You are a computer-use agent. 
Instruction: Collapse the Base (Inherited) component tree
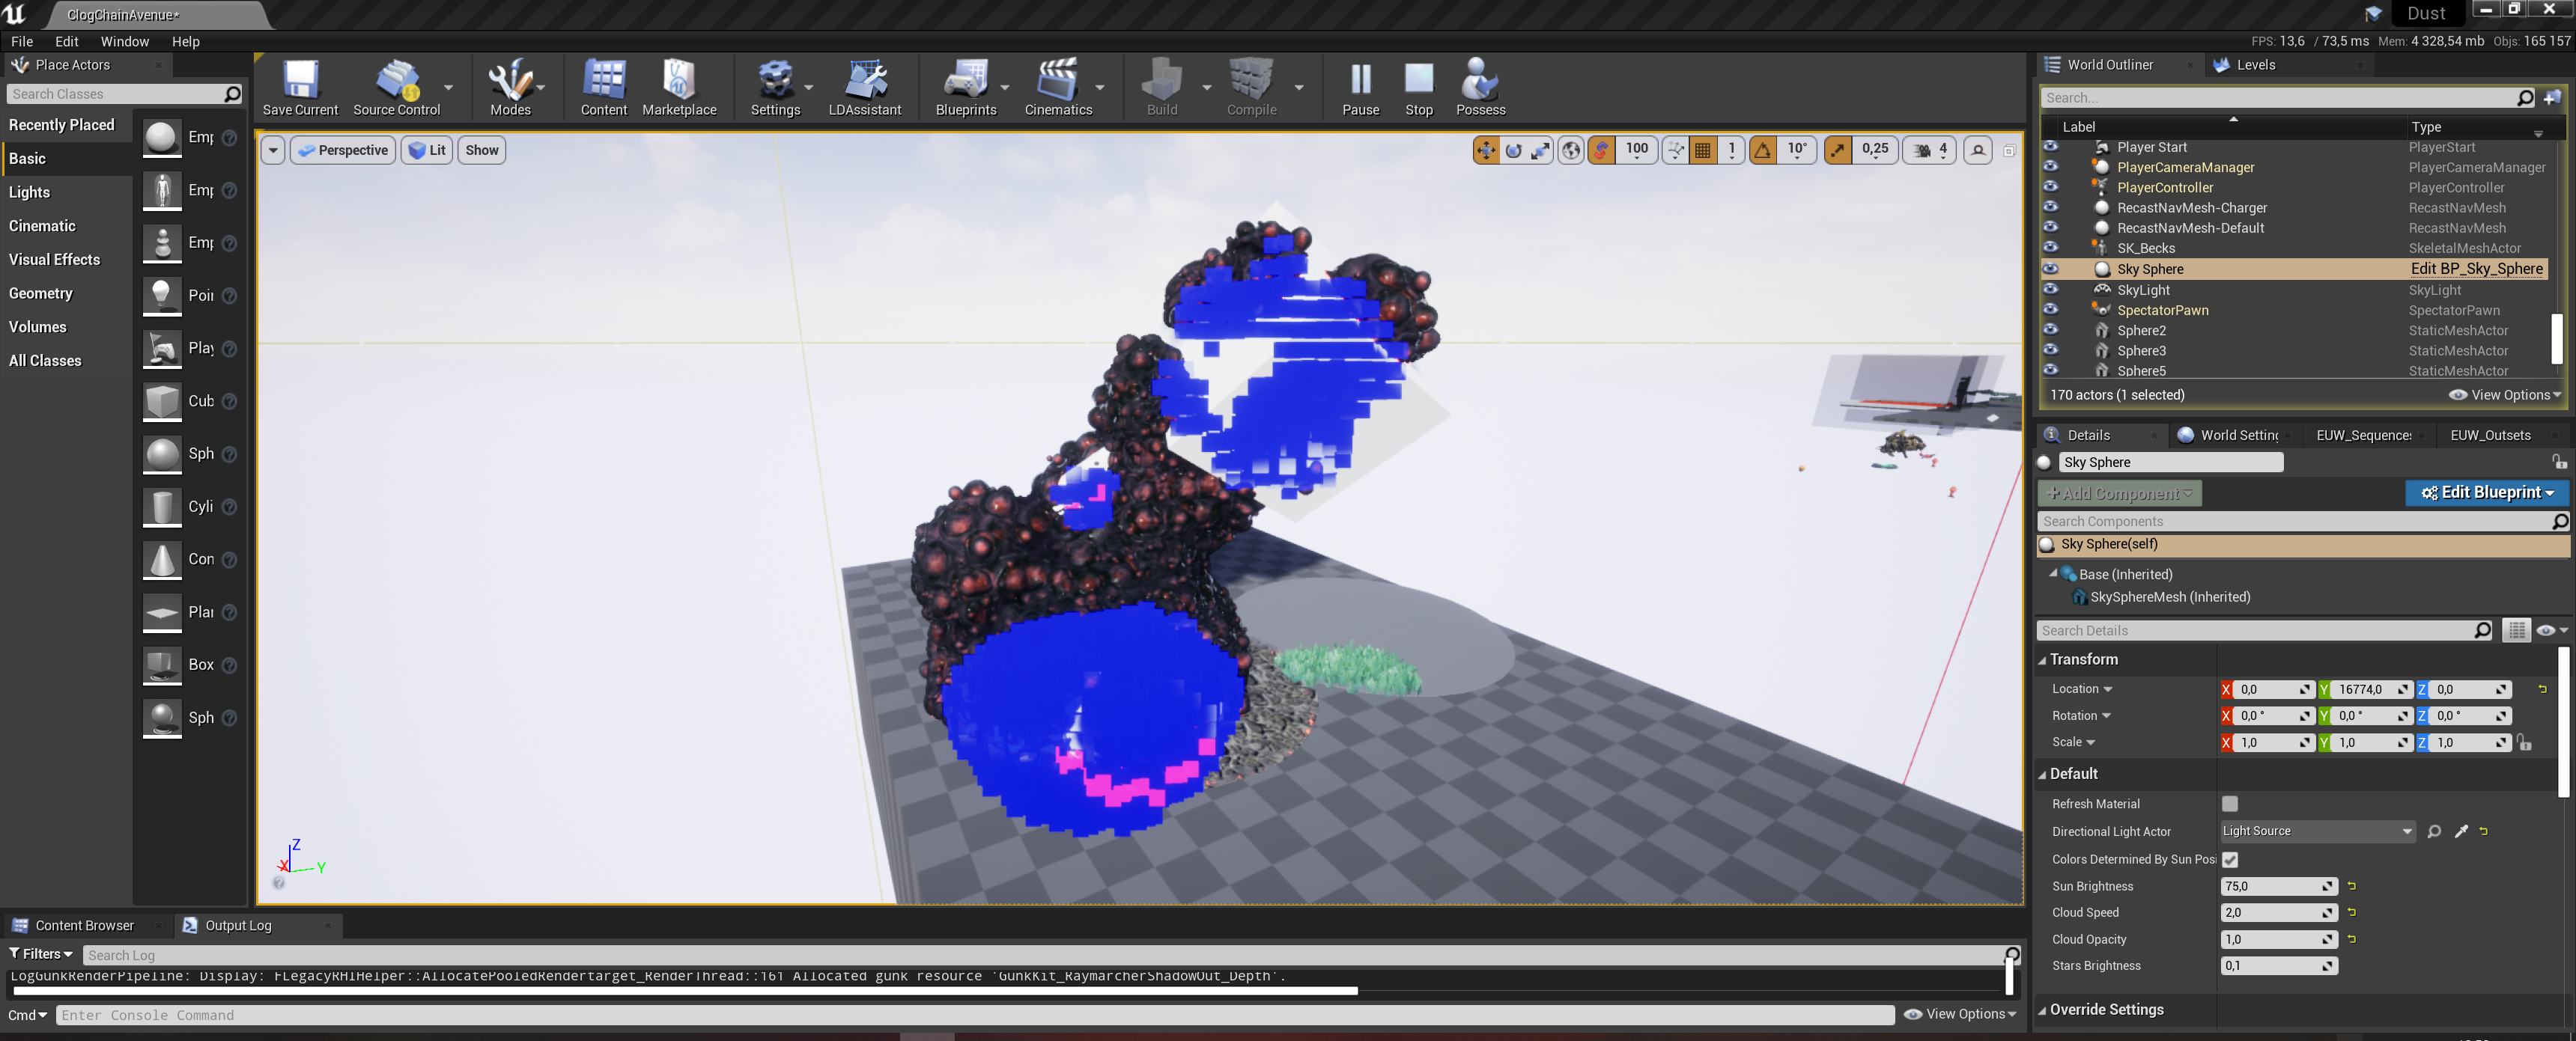click(x=2053, y=573)
